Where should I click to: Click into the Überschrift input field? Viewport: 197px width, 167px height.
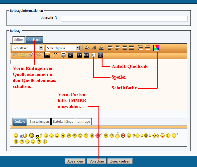point(124,19)
